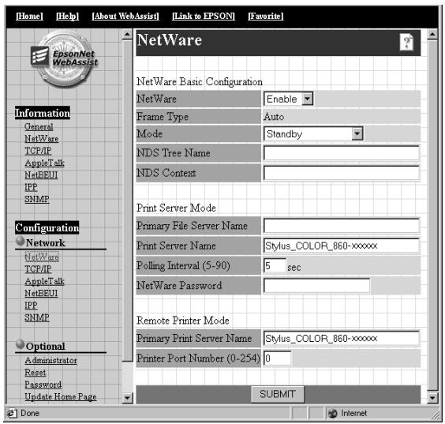445x424 pixels.
Task: Click the Optional section bullet icon
Action: click(21, 344)
